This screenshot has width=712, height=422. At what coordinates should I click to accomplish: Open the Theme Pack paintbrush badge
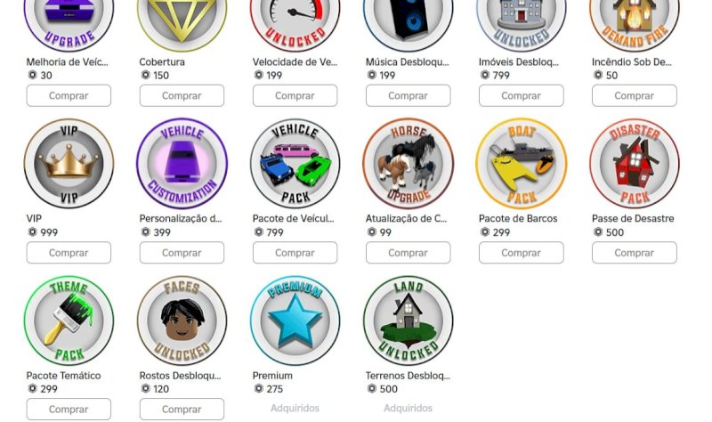pyautogui.click(x=69, y=321)
